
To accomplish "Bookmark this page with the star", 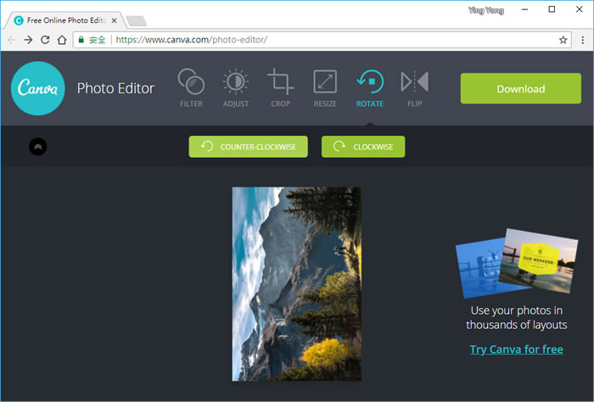I will pyautogui.click(x=563, y=40).
